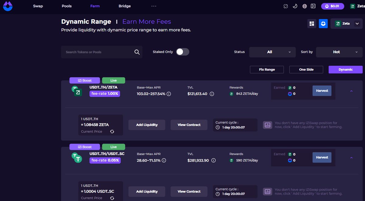Click the $0.01 iZi price button
Screen dimensions: 365x201
tap(332, 6)
